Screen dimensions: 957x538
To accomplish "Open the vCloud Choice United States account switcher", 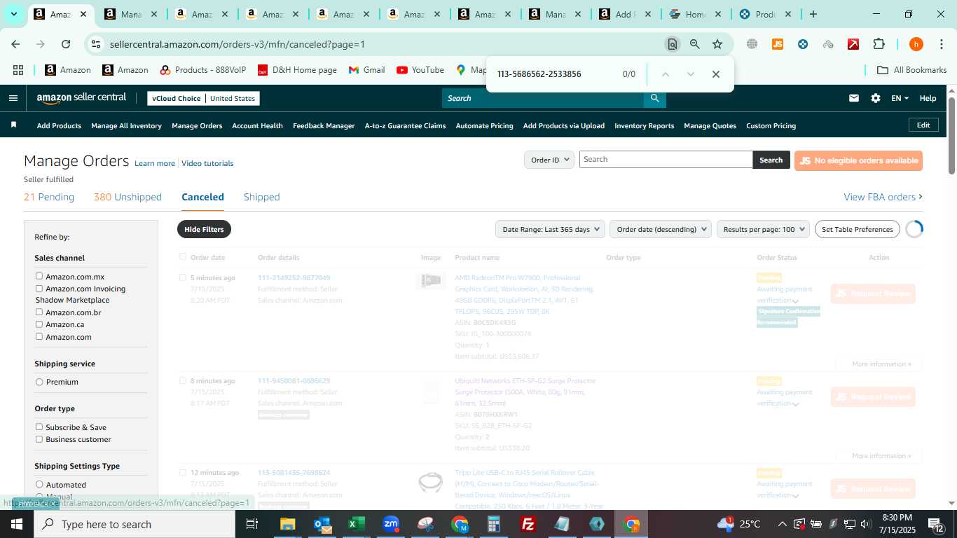I will (x=203, y=98).
